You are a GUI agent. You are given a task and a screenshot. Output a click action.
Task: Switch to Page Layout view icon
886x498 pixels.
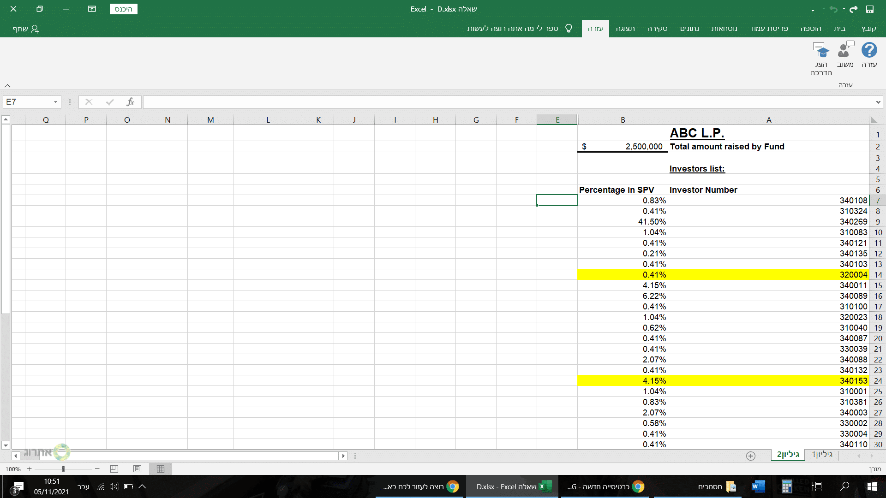pos(137,469)
